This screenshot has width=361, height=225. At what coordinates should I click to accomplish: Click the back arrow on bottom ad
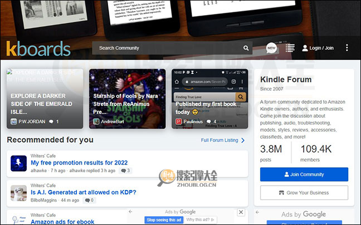130,212
